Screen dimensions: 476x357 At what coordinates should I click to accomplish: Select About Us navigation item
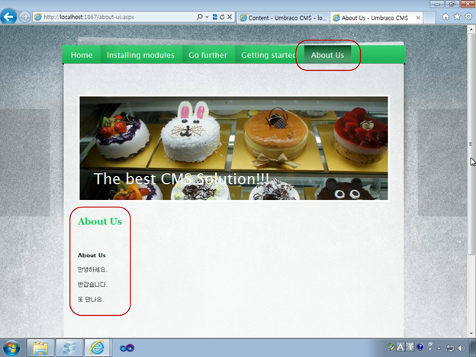pyautogui.click(x=327, y=55)
